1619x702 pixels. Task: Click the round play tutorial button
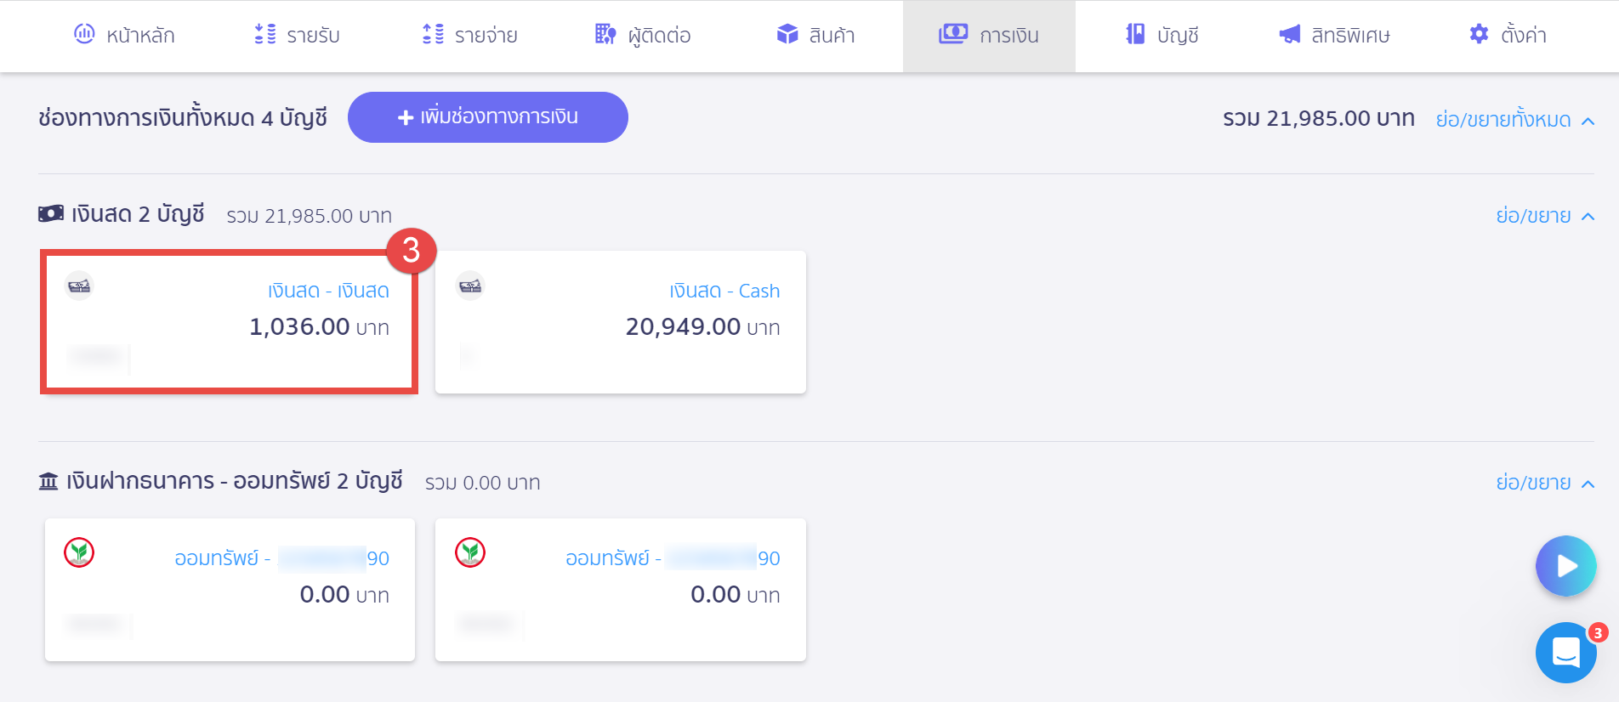tap(1565, 566)
